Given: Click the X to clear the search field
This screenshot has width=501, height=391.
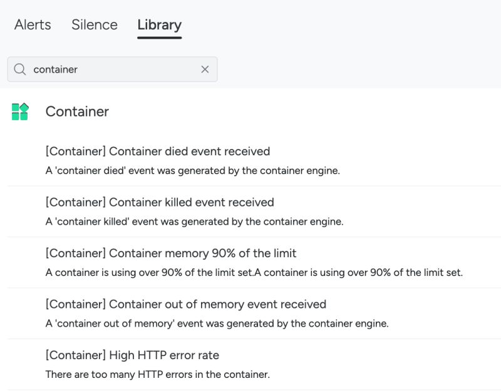Looking at the screenshot, I should point(205,69).
